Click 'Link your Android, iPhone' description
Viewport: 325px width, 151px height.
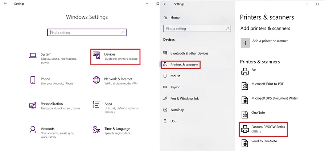[57, 84]
